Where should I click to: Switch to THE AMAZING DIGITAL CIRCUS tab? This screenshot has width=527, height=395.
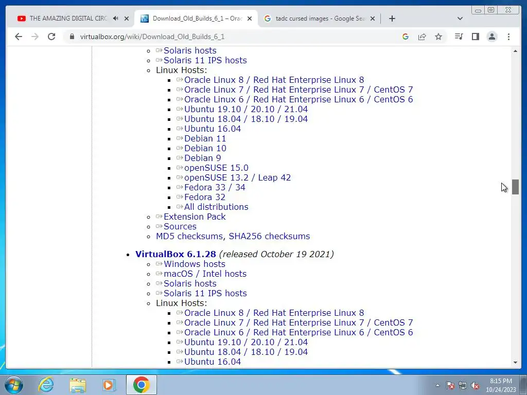tap(68, 19)
